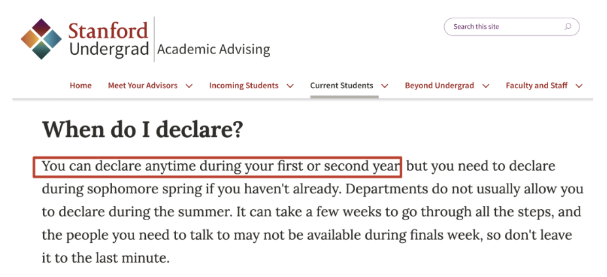Expand the Incoming Students dropdown arrow
607x277 pixels.
(x=290, y=86)
